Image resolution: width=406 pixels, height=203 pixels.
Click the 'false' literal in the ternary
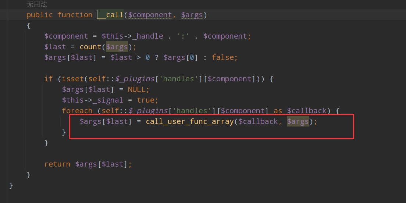tap(222, 57)
